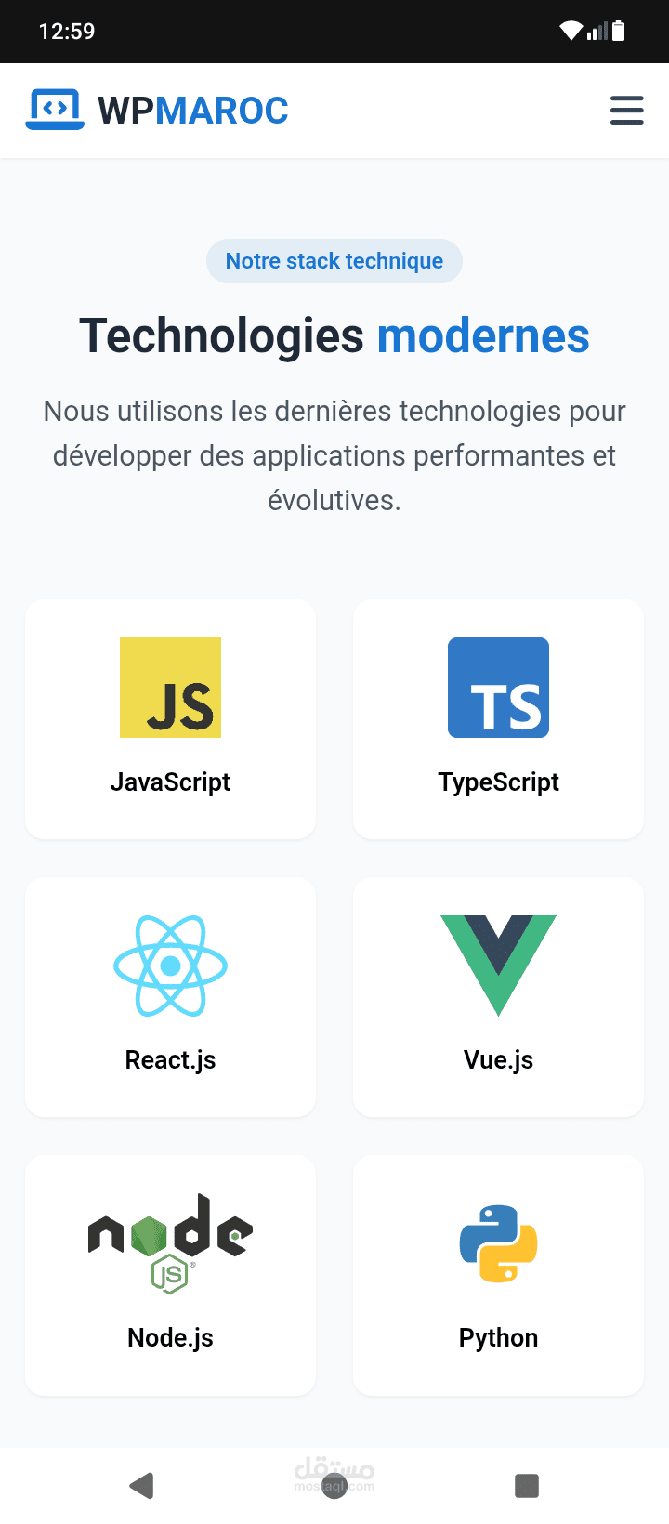Click the Node.js hexagon logo
The image size is (669, 1524).
tap(170, 1243)
